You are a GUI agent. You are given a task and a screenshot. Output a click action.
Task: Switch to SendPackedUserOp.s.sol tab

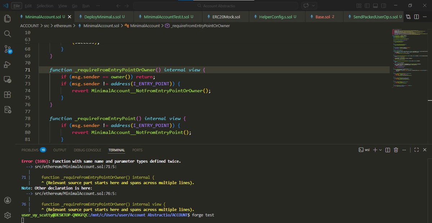373,17
